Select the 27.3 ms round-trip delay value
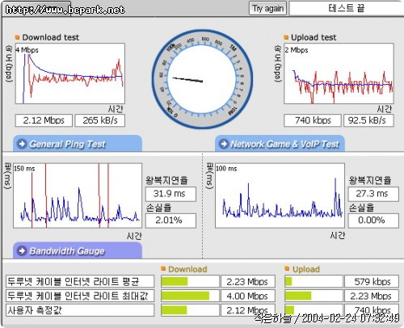404x328 pixels. [373, 194]
